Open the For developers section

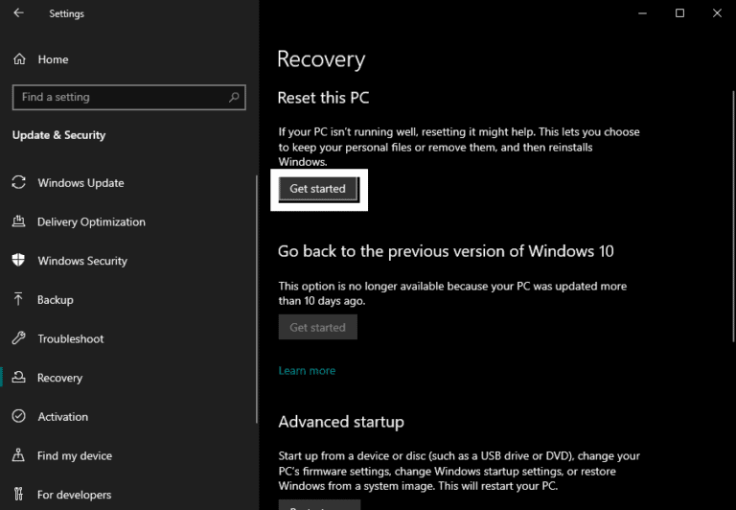point(74,495)
